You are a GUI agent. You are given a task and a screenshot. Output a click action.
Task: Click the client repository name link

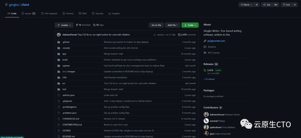(x=25, y=5)
